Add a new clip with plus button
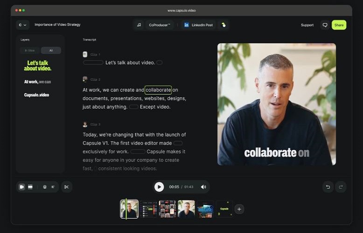363x233 pixels. [239, 209]
